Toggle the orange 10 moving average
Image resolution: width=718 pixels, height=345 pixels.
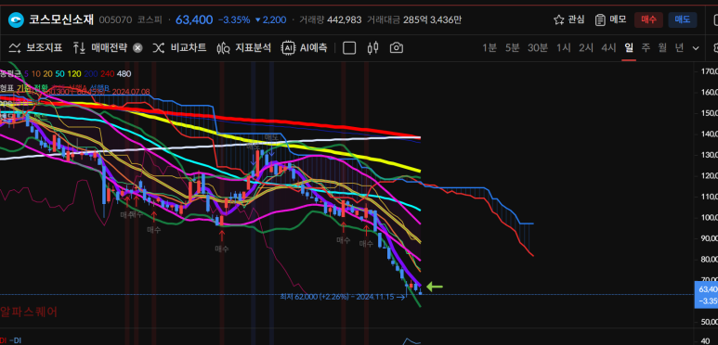point(35,73)
